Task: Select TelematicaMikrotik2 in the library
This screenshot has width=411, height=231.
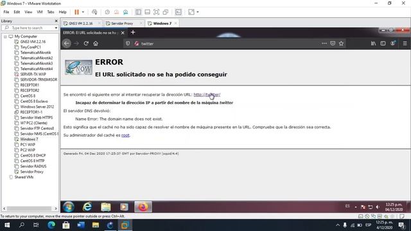Action: (37, 58)
